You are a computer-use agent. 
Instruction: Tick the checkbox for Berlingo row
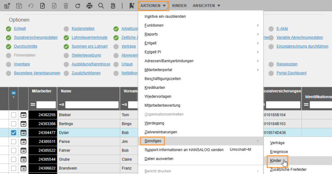(14, 124)
